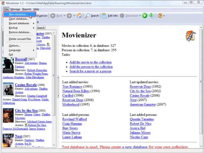Screen dimensions: 204x153
Task: Click the panel splitter collapse arrows
Action: point(58,87)
